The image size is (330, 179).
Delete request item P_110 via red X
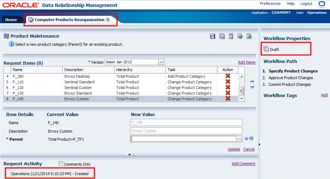point(228,82)
